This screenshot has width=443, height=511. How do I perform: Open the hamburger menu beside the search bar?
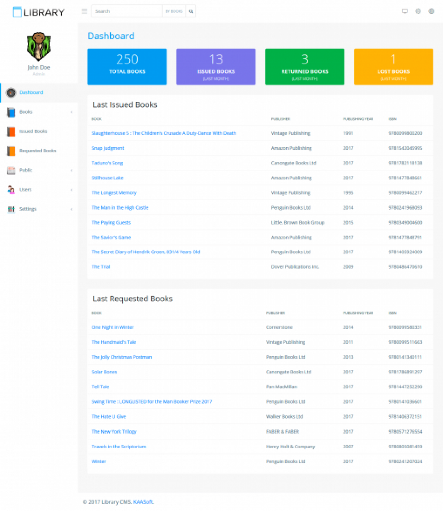click(x=85, y=11)
